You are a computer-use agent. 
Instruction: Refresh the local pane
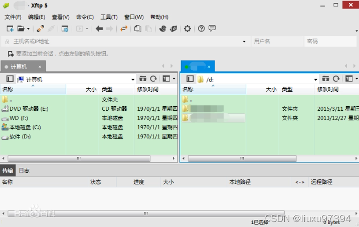pyautogui.click(x=153, y=79)
